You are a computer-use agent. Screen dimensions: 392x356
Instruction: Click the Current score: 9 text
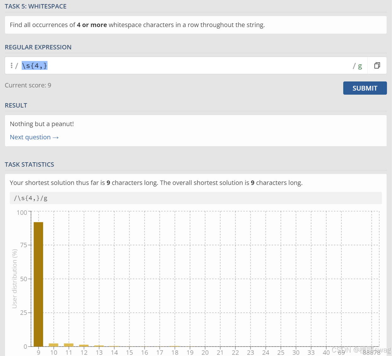pos(28,85)
